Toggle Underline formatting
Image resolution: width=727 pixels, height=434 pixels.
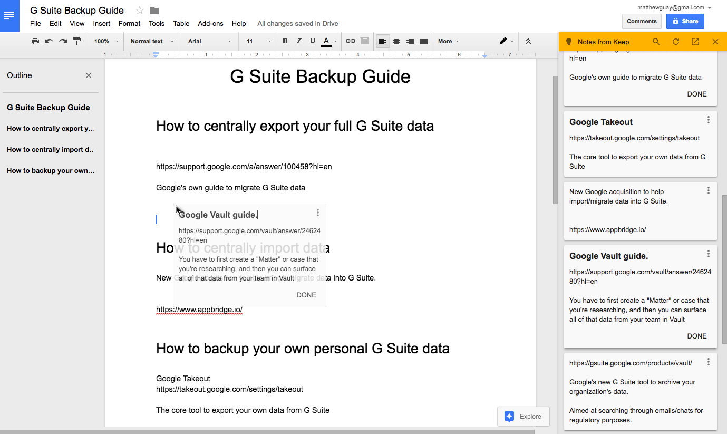[x=313, y=41]
